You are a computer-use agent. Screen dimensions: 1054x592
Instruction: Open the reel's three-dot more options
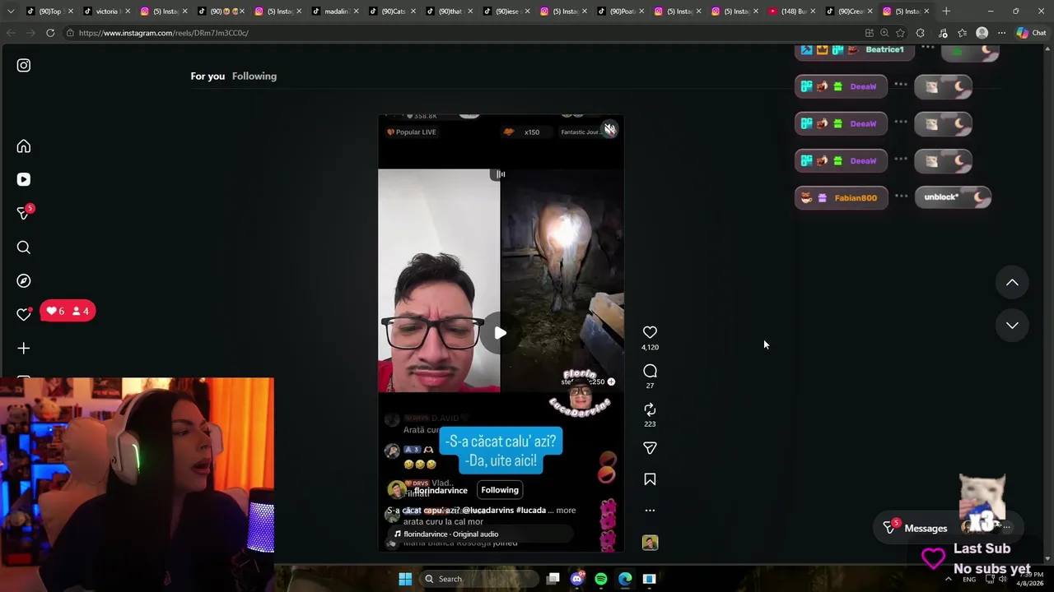(x=650, y=511)
